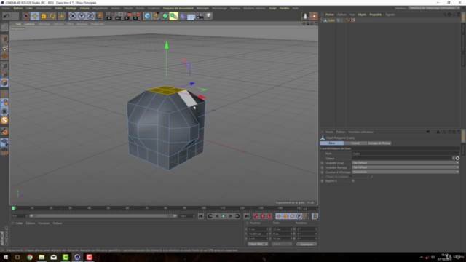Toggle the X axis lock
Image resolution: width=466 pixels, height=262 pixels.
pos(73,16)
